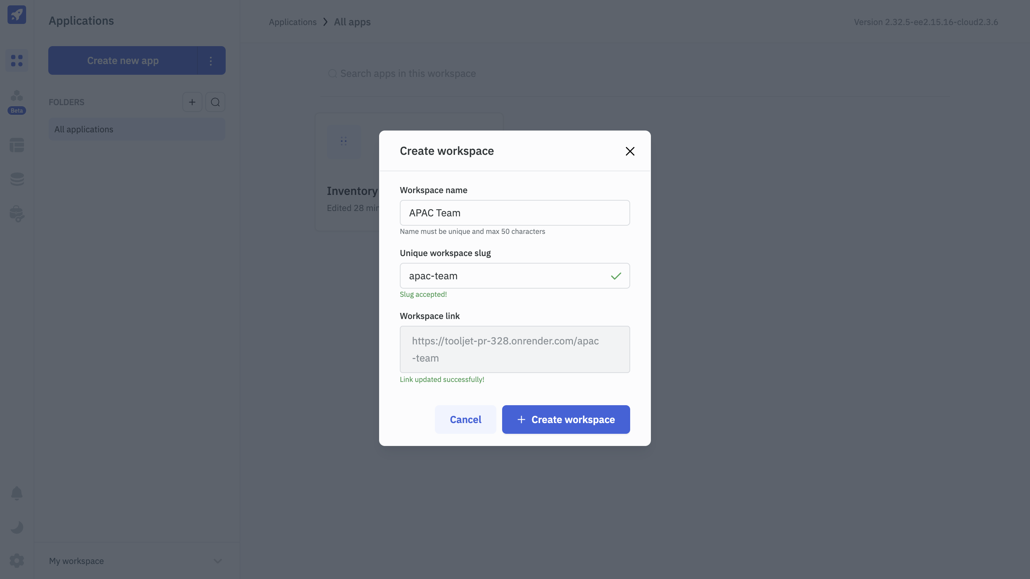Click the All apps breadcrumb
Screen dimensions: 1030x579
(x=352, y=22)
